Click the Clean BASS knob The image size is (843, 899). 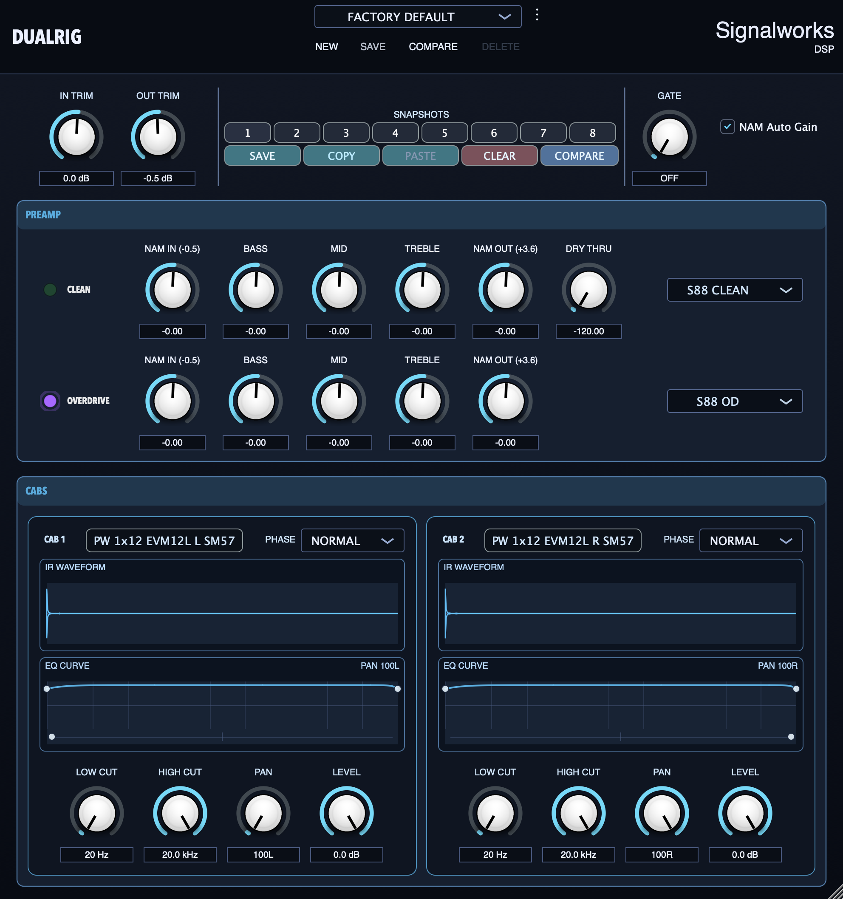255,289
